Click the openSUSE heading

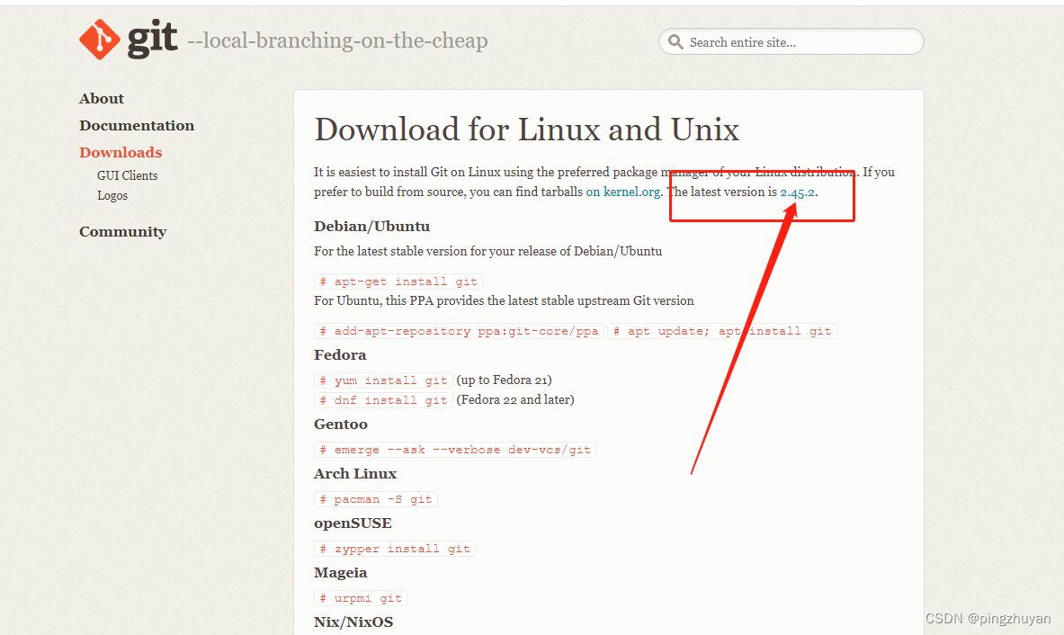pos(353,523)
